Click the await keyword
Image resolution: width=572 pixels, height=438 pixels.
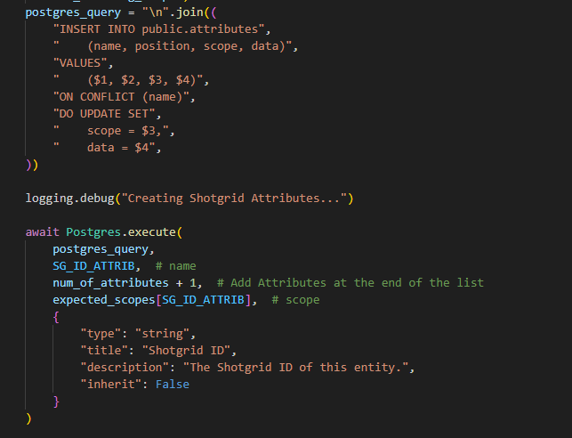pos(43,232)
